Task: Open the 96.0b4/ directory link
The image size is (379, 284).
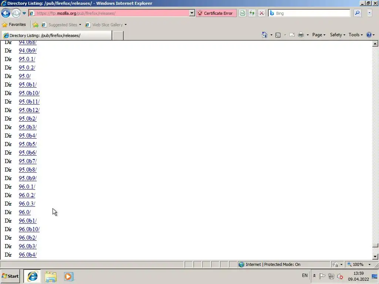Action: (x=28, y=255)
